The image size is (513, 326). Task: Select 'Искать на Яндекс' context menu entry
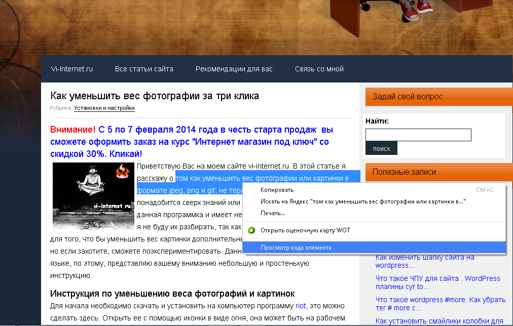(362, 201)
